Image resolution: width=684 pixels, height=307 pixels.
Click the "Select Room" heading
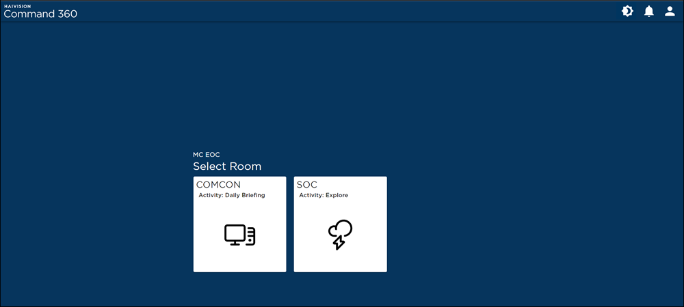tap(226, 166)
